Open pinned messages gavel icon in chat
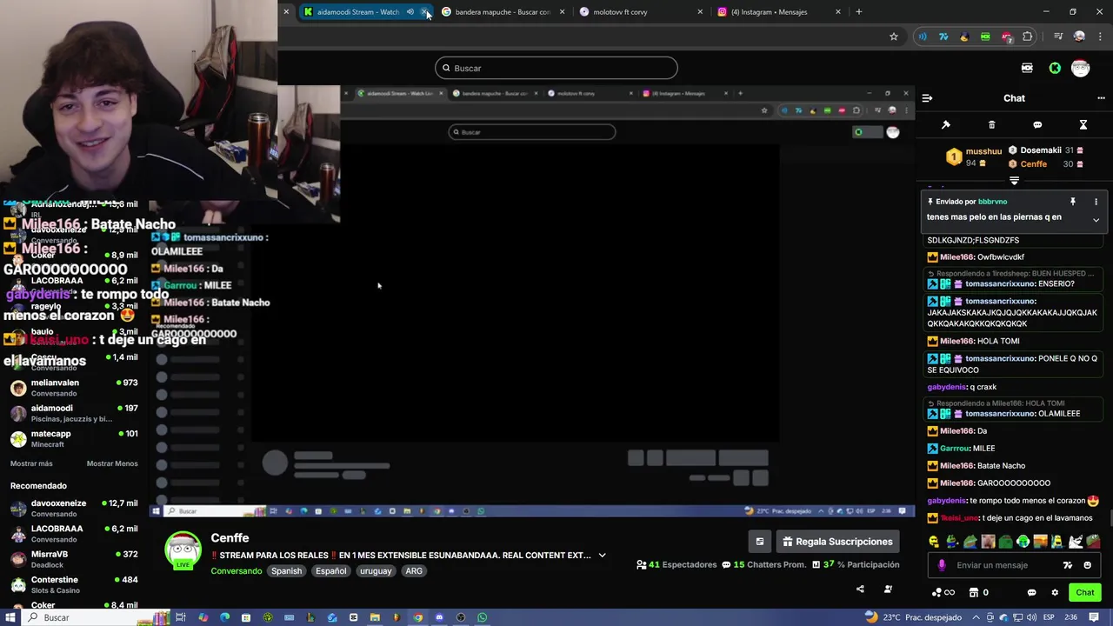This screenshot has height=626, width=1113. [x=946, y=125]
